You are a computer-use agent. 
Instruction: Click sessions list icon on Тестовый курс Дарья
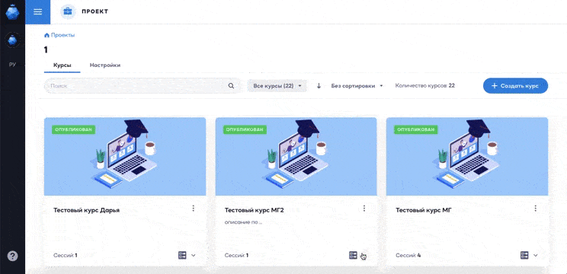pos(182,255)
